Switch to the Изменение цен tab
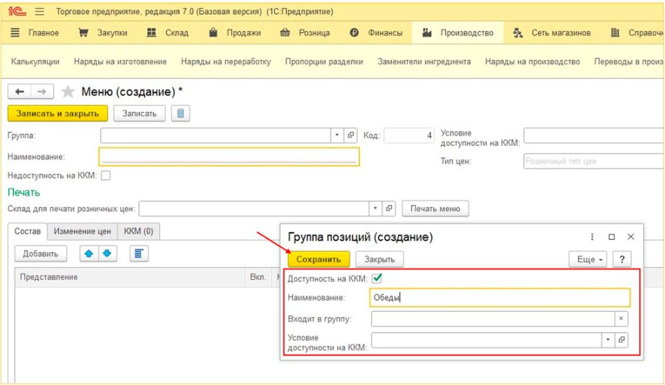The image size is (665, 385). [x=82, y=232]
